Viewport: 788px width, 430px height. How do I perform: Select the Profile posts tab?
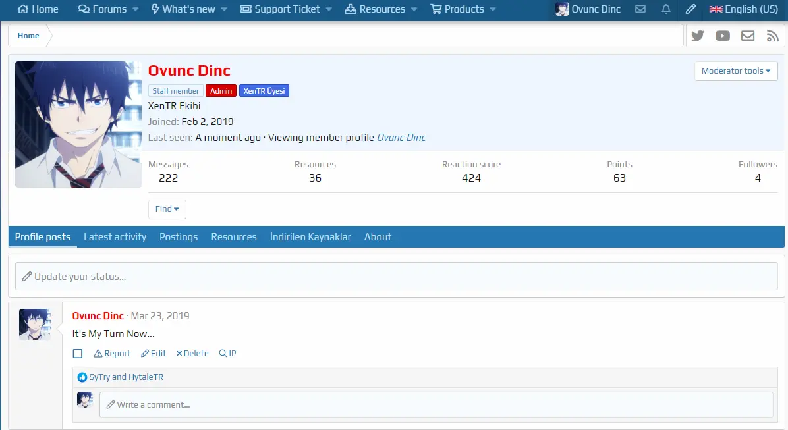coord(43,237)
